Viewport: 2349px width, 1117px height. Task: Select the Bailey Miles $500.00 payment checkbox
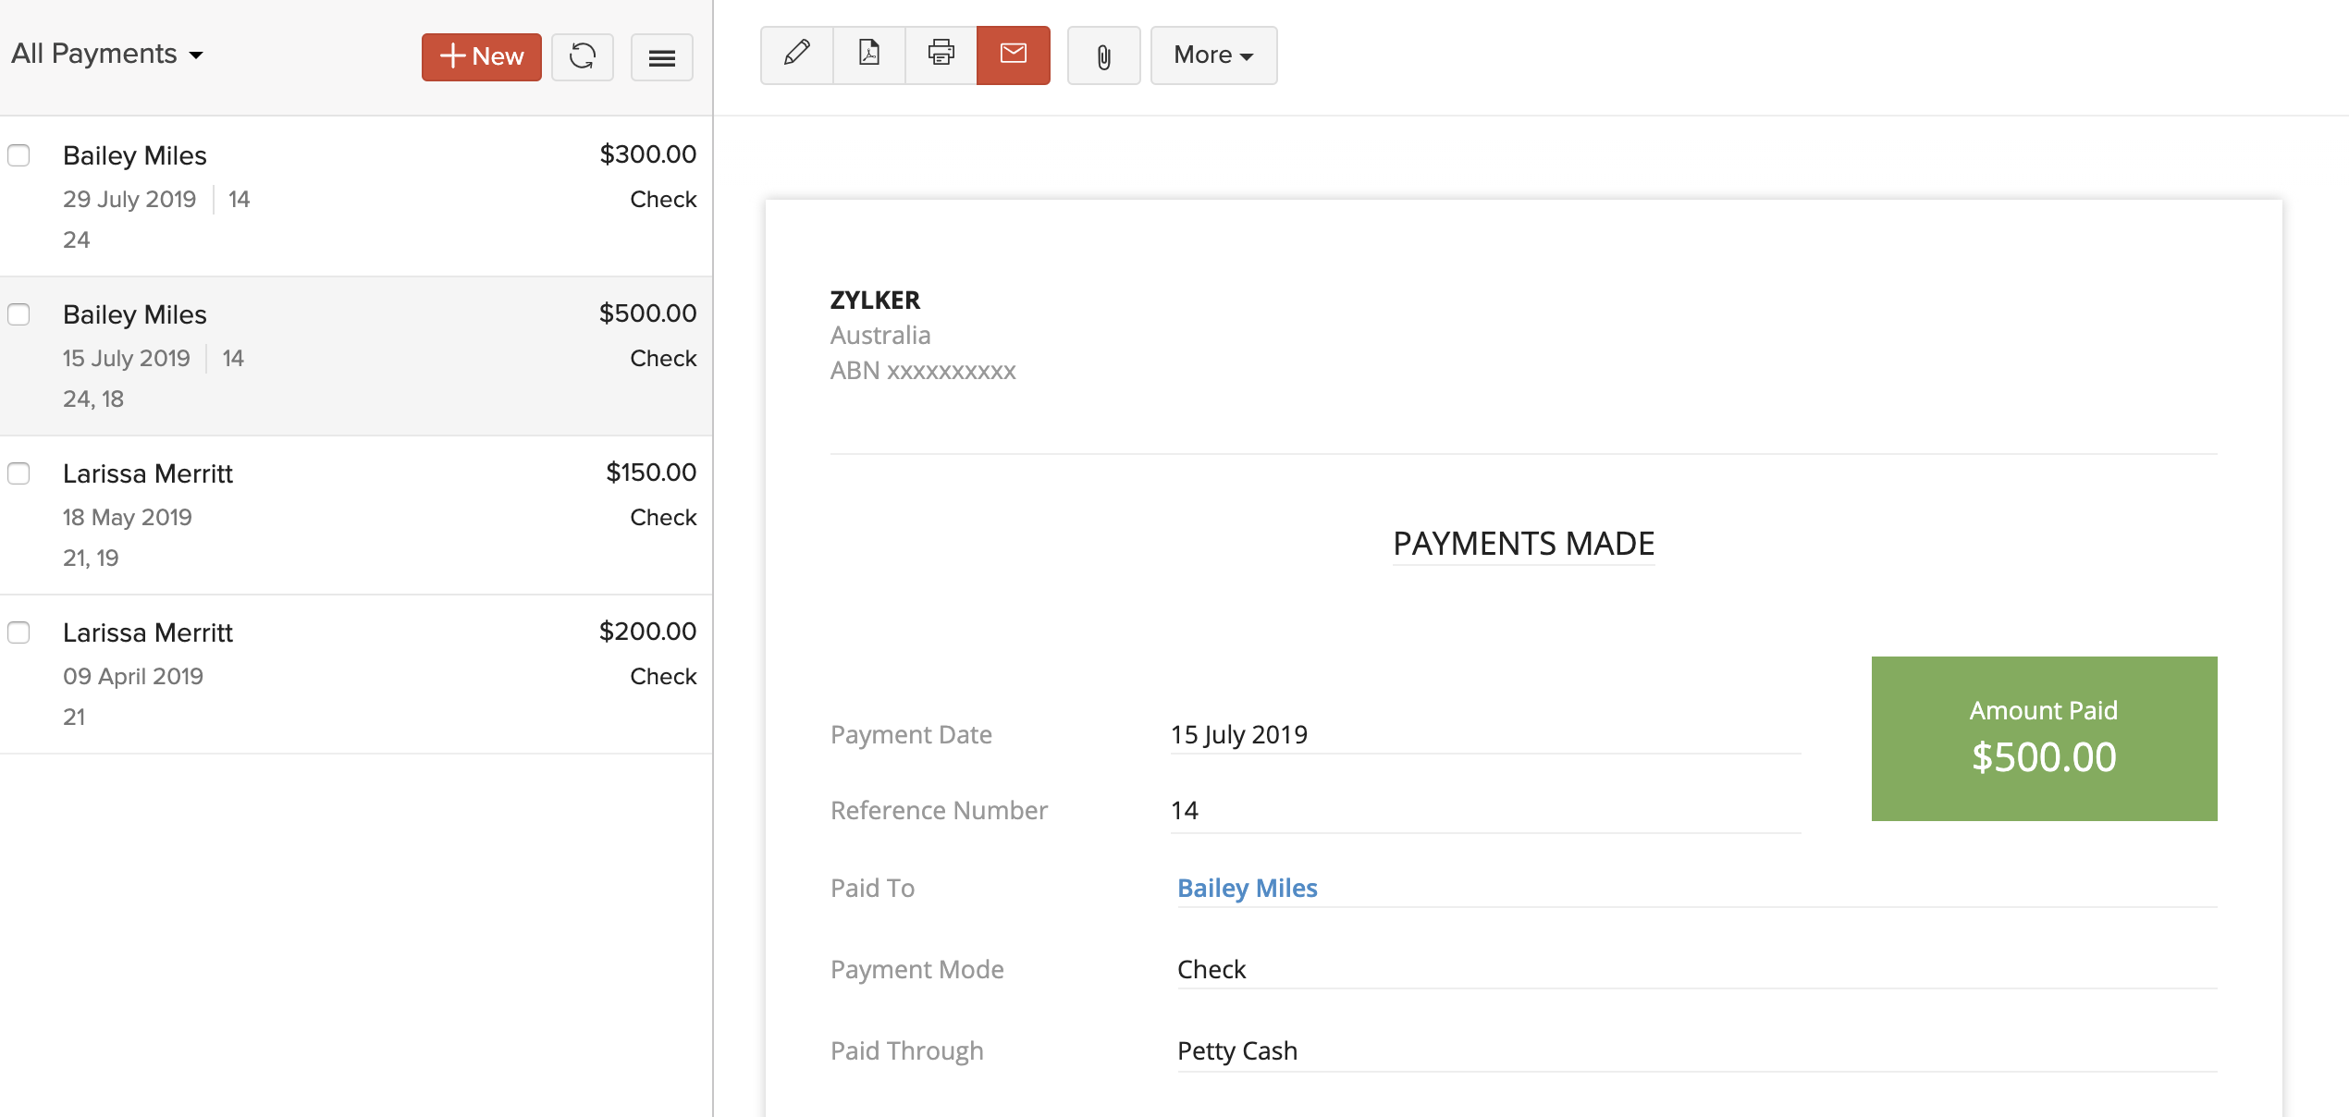click(19, 314)
